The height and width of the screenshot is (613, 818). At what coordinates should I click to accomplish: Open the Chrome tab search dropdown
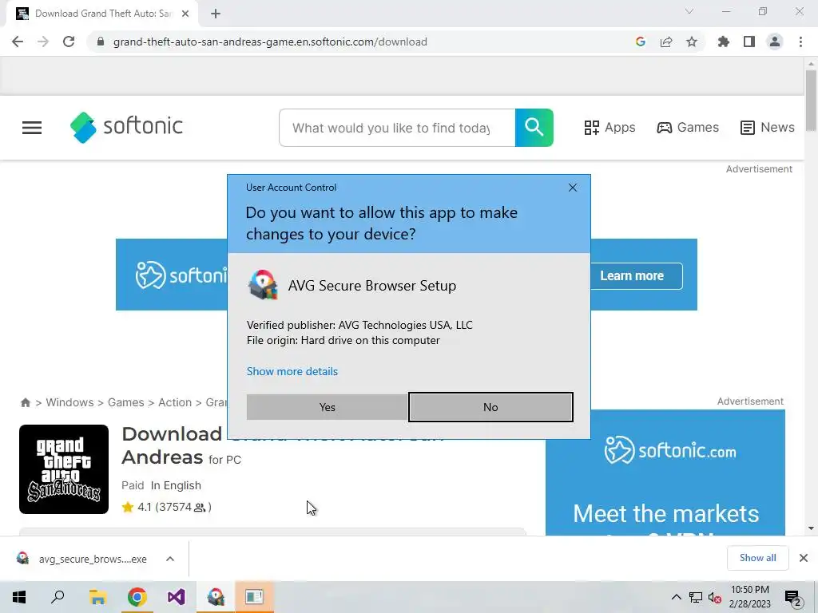(689, 11)
